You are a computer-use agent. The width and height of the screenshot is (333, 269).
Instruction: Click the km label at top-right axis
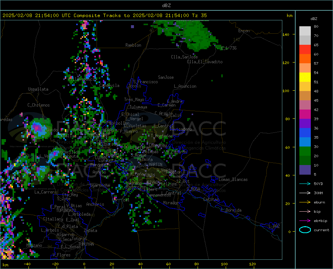(289, 16)
